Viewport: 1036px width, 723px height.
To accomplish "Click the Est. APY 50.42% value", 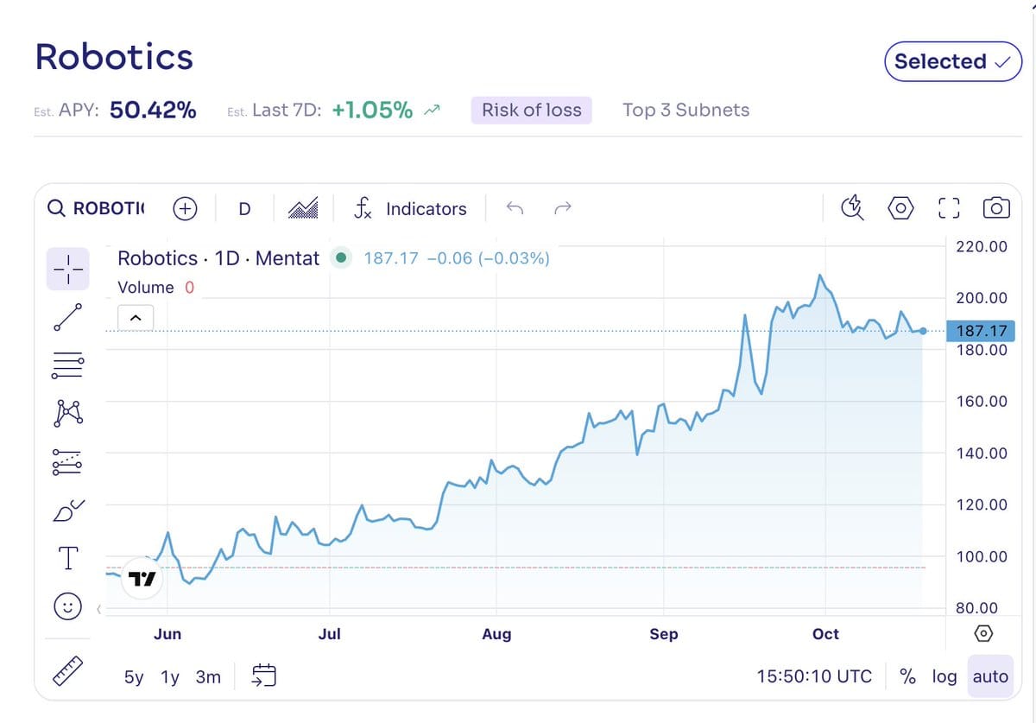I will point(153,110).
